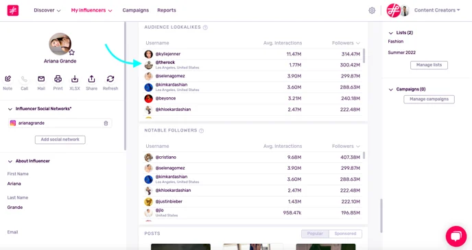Switch posts to Sponsored
This screenshot has width=472, height=250.
[345, 234]
